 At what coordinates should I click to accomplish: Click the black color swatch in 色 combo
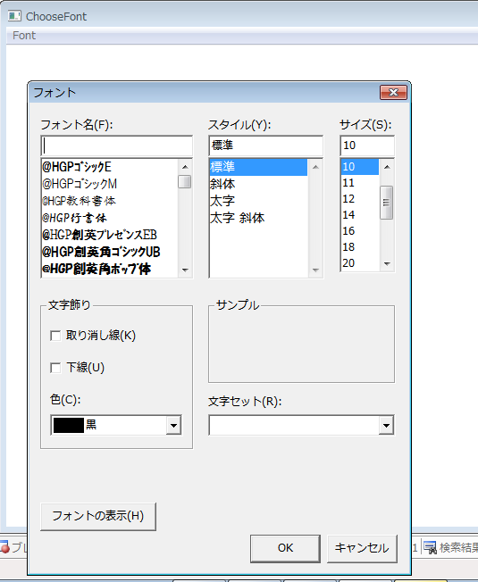point(68,426)
